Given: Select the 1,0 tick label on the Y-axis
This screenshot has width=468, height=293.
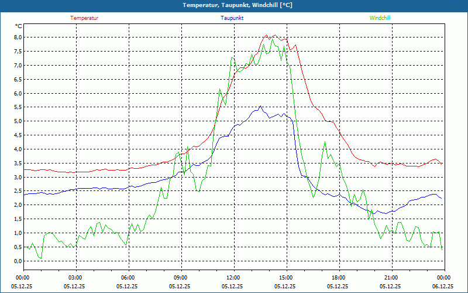Looking at the screenshot, I should click(x=18, y=233).
